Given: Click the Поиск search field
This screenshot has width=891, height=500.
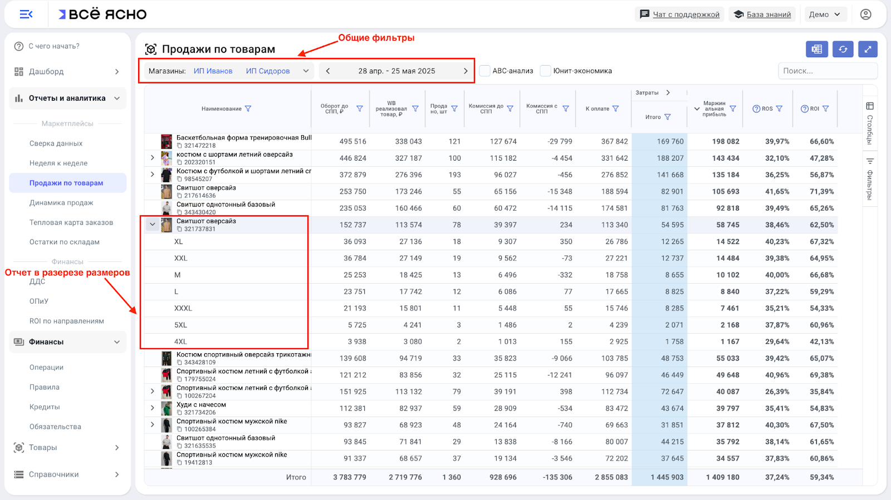Looking at the screenshot, I should pos(827,71).
